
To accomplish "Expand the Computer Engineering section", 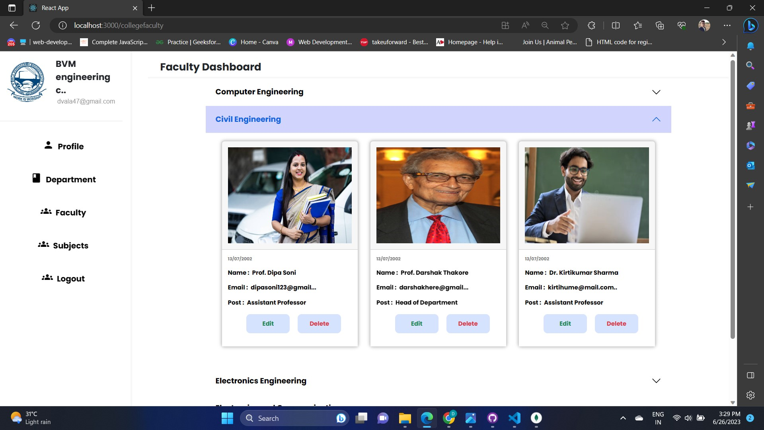I will (x=656, y=92).
